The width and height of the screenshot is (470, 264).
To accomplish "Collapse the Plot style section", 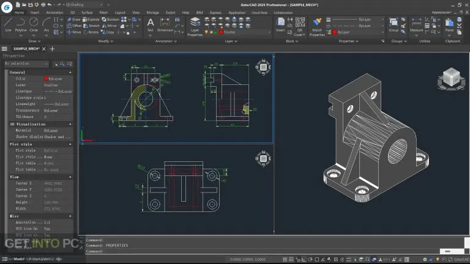I will (70, 144).
